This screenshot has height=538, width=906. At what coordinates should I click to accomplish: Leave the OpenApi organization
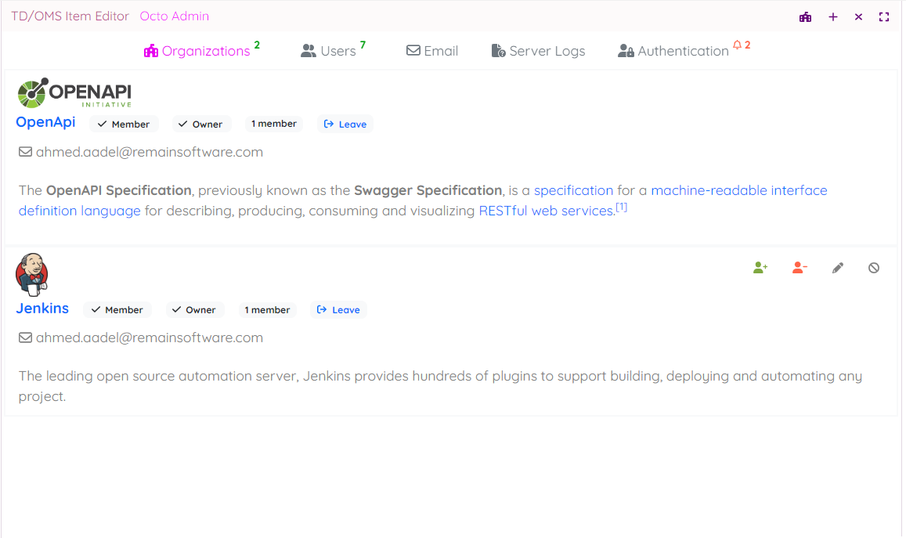pos(345,124)
